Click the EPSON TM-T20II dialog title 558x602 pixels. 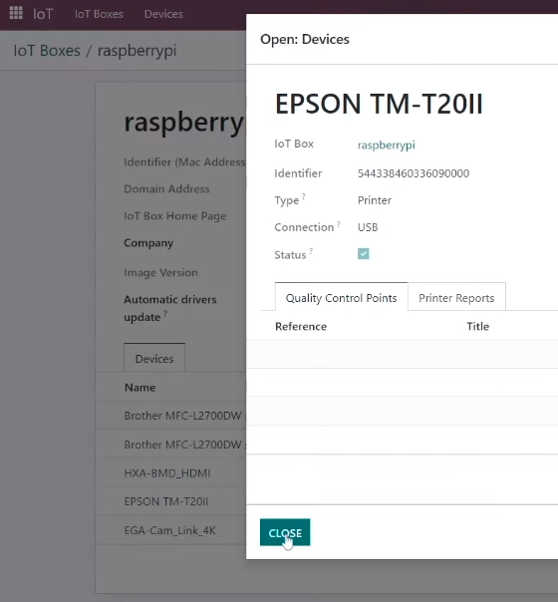coord(379,104)
